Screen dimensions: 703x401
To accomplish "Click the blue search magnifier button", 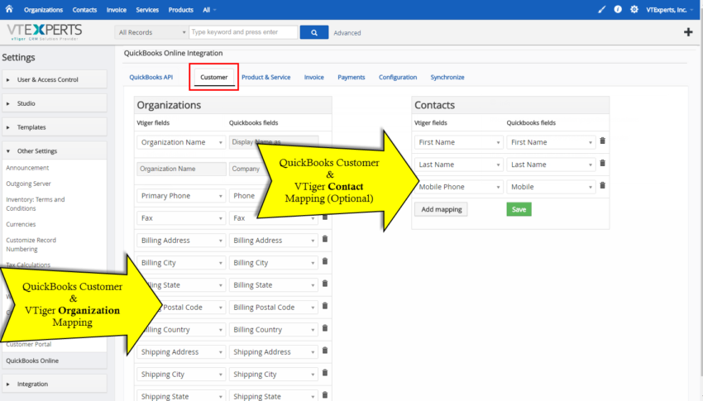I will click(x=313, y=32).
